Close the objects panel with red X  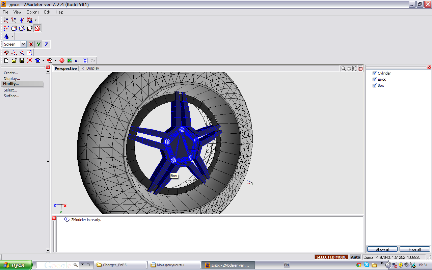(429, 67)
